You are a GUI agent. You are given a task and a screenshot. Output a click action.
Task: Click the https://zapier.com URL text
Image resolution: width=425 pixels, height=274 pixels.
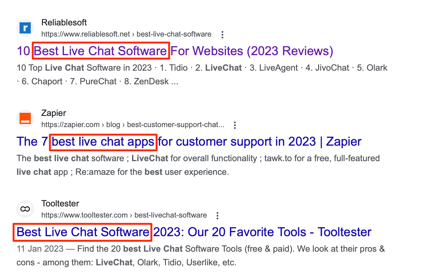click(x=71, y=125)
